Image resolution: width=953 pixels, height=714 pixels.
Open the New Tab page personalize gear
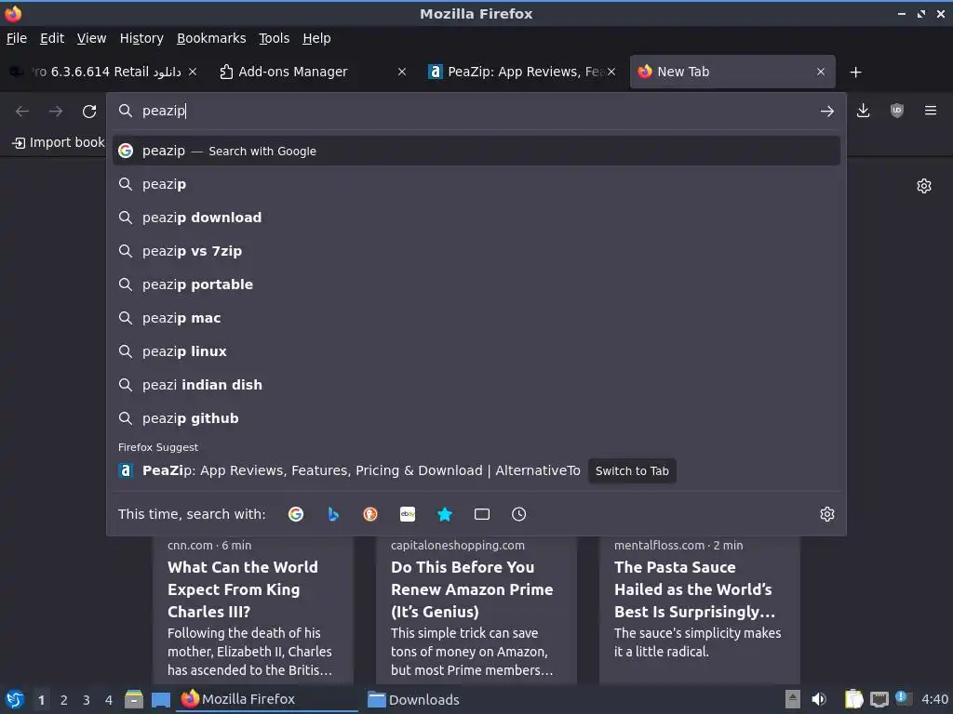tap(924, 186)
